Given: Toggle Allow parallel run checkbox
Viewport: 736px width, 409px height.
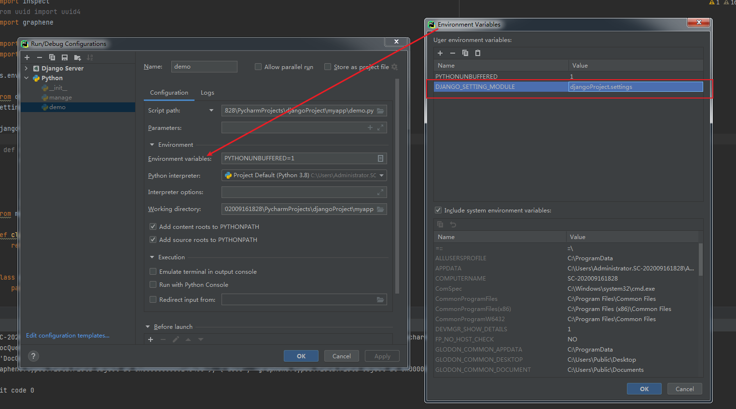Looking at the screenshot, I should click(x=258, y=67).
